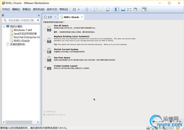Select RHEL+Oracle in the library tree
This screenshot has width=184, height=130.
tap(22, 41)
